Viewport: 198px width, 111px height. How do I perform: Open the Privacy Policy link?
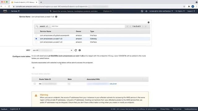pyautogui.click(x=165, y=109)
